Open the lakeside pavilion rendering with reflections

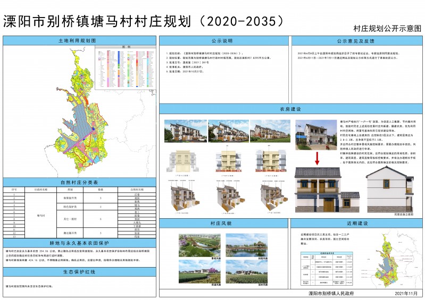[x=247, y=245]
